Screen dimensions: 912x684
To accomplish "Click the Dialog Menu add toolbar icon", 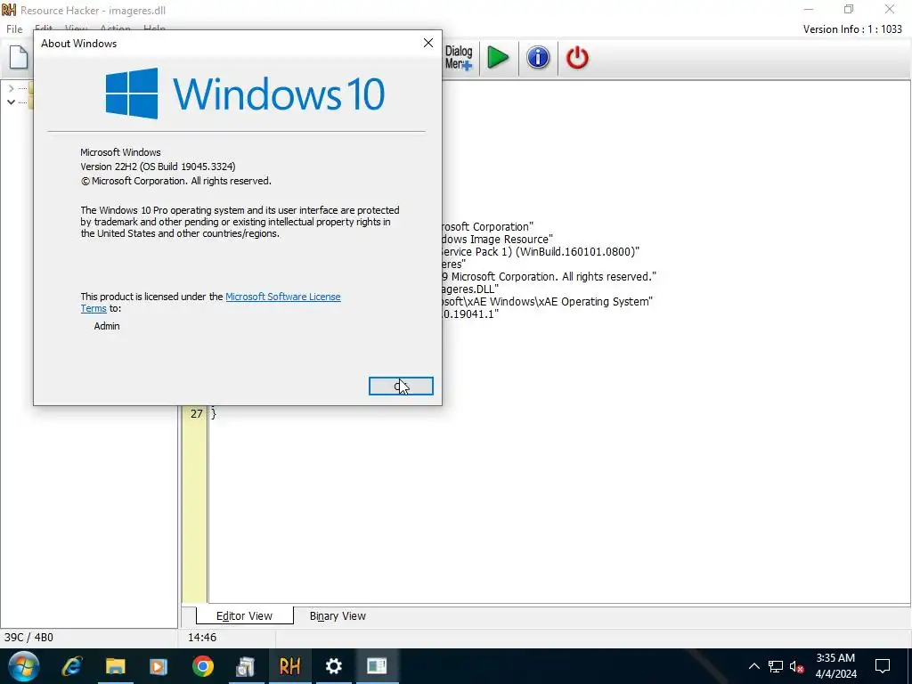I will [x=459, y=58].
